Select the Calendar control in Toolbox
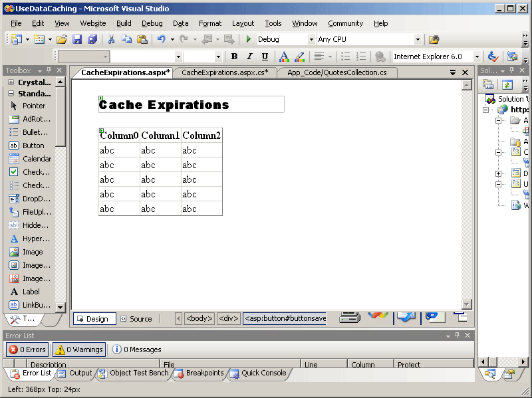 pyautogui.click(x=36, y=159)
